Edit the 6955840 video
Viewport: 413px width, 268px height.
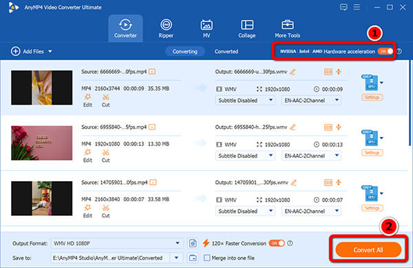pos(87,156)
